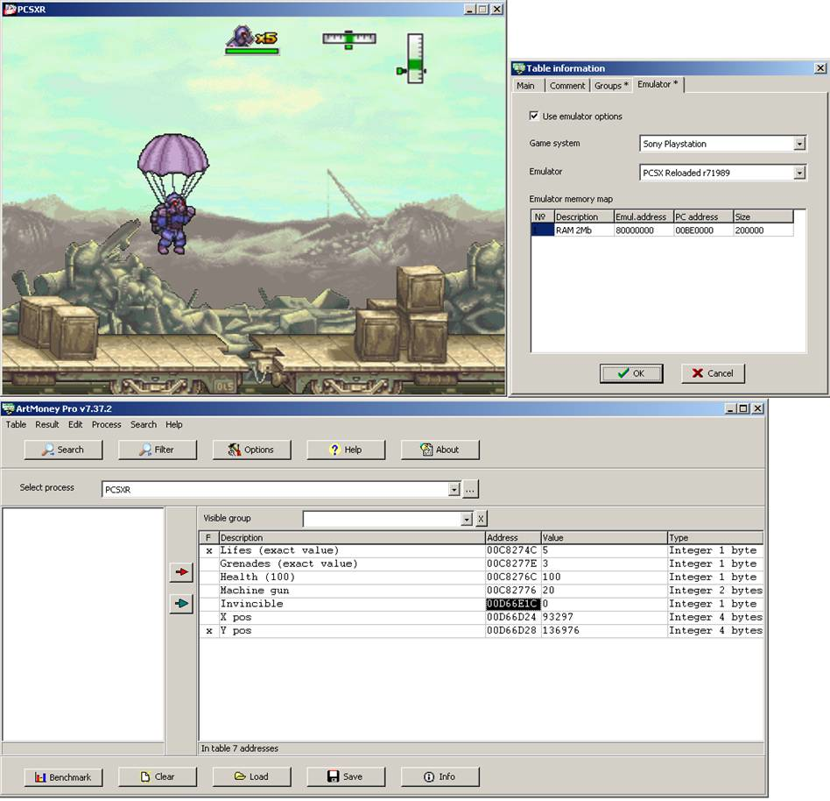The height and width of the screenshot is (801, 830).
Task: Toggle freeze flag for Machine gun row
Action: 208,591
